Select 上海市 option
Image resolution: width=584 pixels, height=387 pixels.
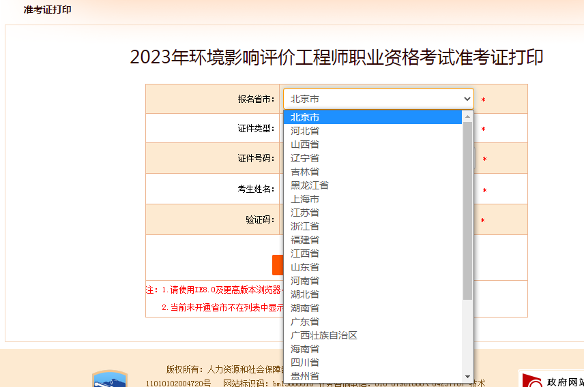373,199
